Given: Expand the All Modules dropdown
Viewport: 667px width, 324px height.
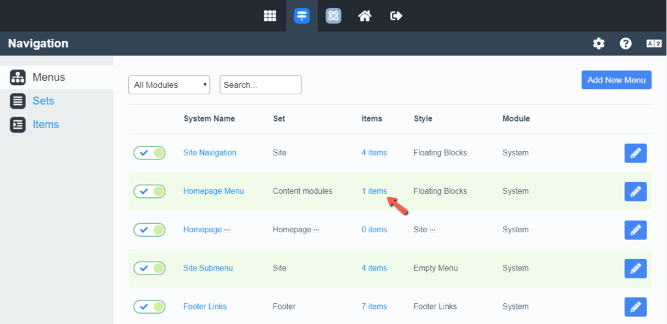Looking at the screenshot, I should pyautogui.click(x=169, y=85).
